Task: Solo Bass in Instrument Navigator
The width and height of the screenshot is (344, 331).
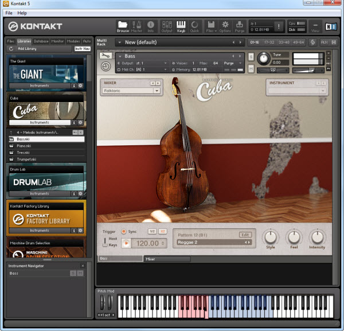Action: [73, 273]
